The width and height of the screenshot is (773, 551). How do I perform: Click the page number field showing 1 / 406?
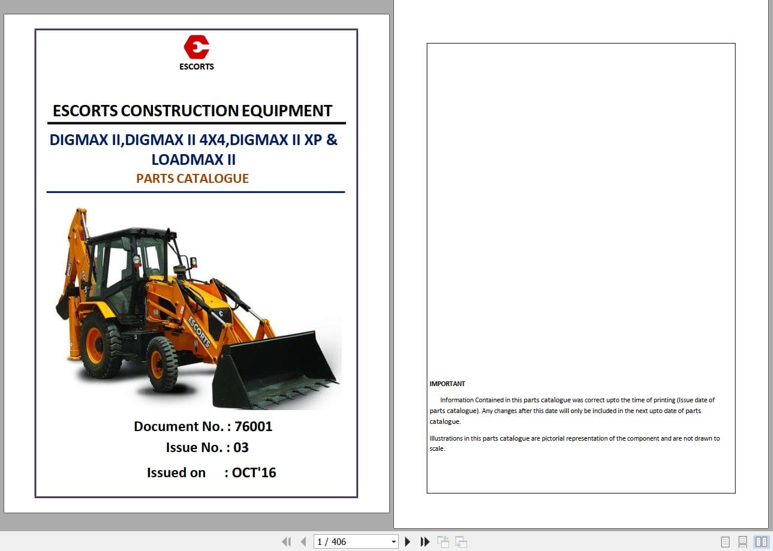(351, 541)
